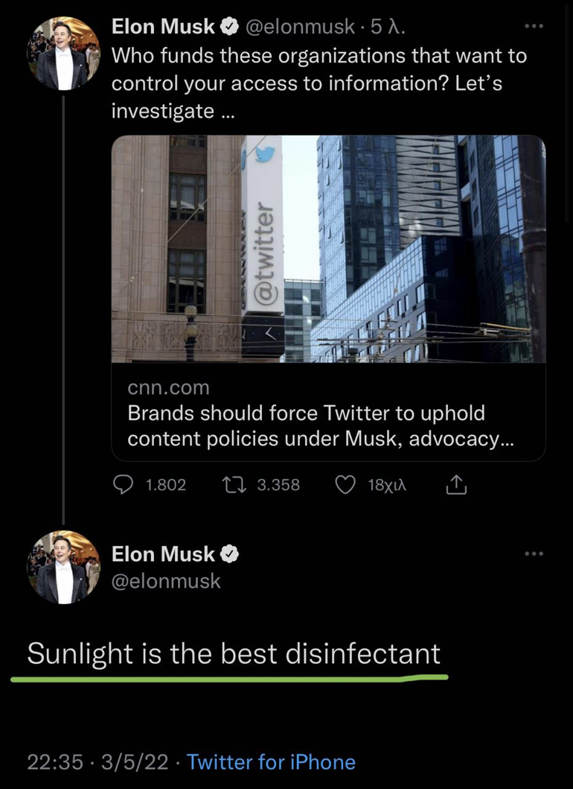This screenshot has width=573, height=789.
Task: Open the top tweet's profile avatar
Action: coord(63,53)
